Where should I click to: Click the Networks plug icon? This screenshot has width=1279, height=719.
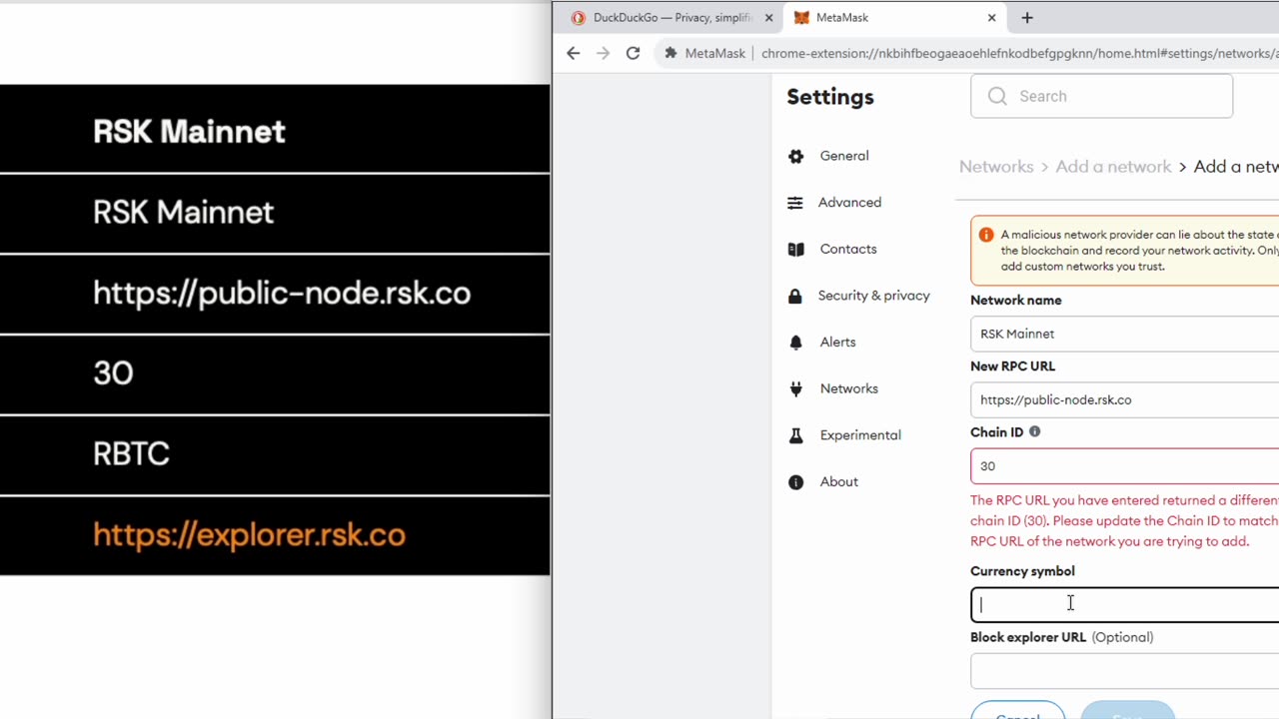click(x=795, y=388)
